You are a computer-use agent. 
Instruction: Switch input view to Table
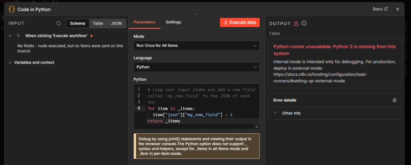[98, 23]
